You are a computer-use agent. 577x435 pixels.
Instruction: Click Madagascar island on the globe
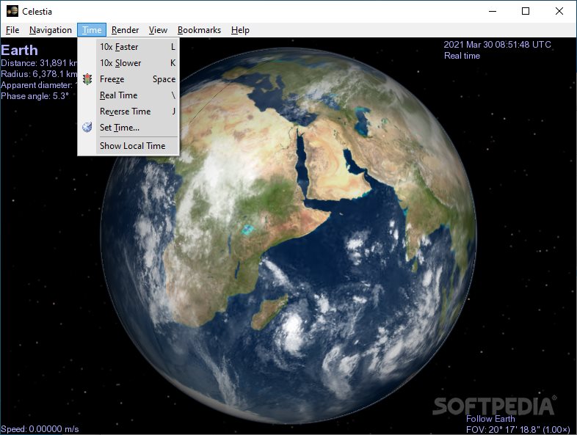point(269,312)
